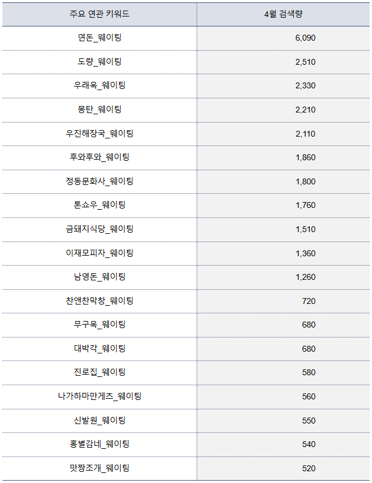The image size is (372, 483).
Task: Select the 금돼지식당_웨이팅 cell
Action: (99, 229)
